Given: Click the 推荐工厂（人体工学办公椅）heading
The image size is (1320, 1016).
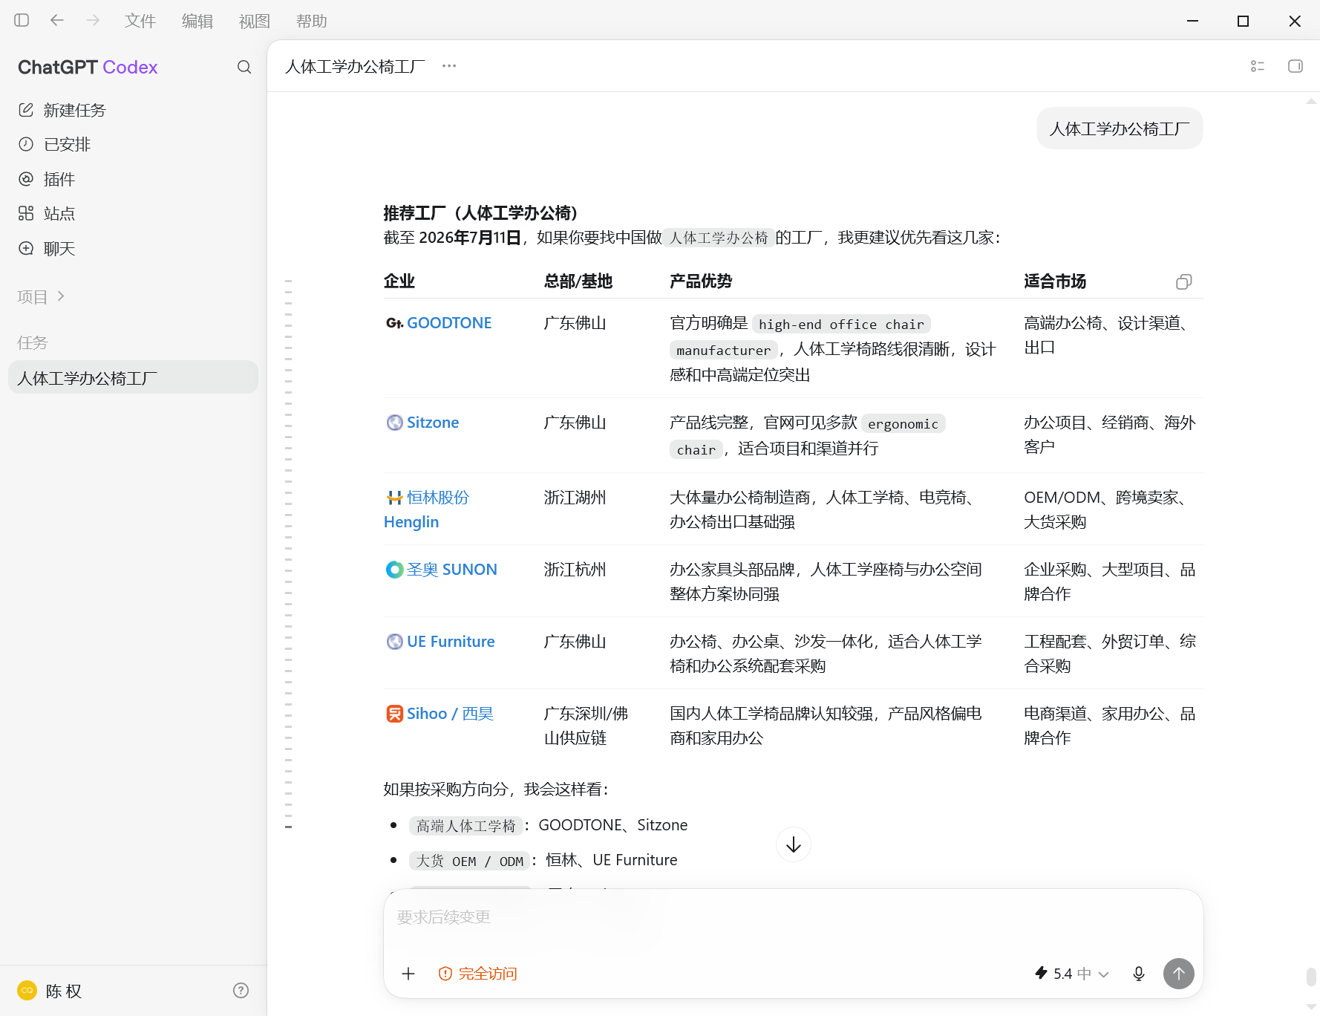Looking at the screenshot, I should (x=481, y=213).
